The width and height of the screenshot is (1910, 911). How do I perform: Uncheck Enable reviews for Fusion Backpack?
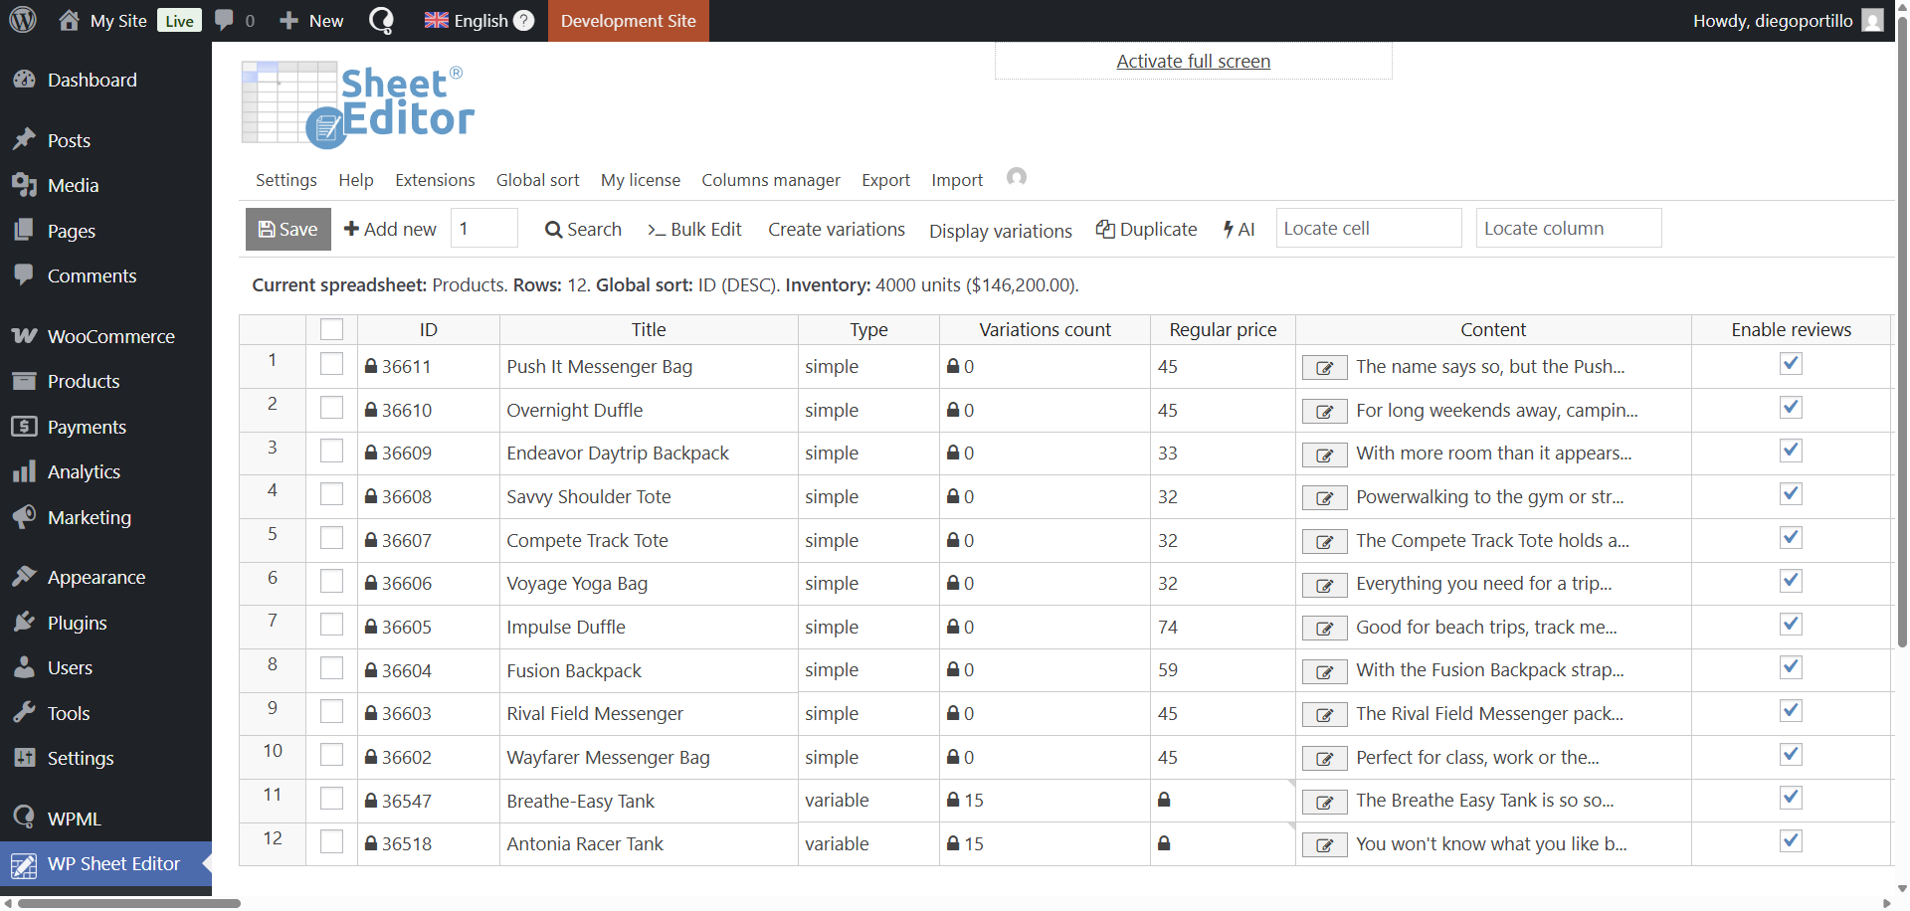click(x=1791, y=667)
